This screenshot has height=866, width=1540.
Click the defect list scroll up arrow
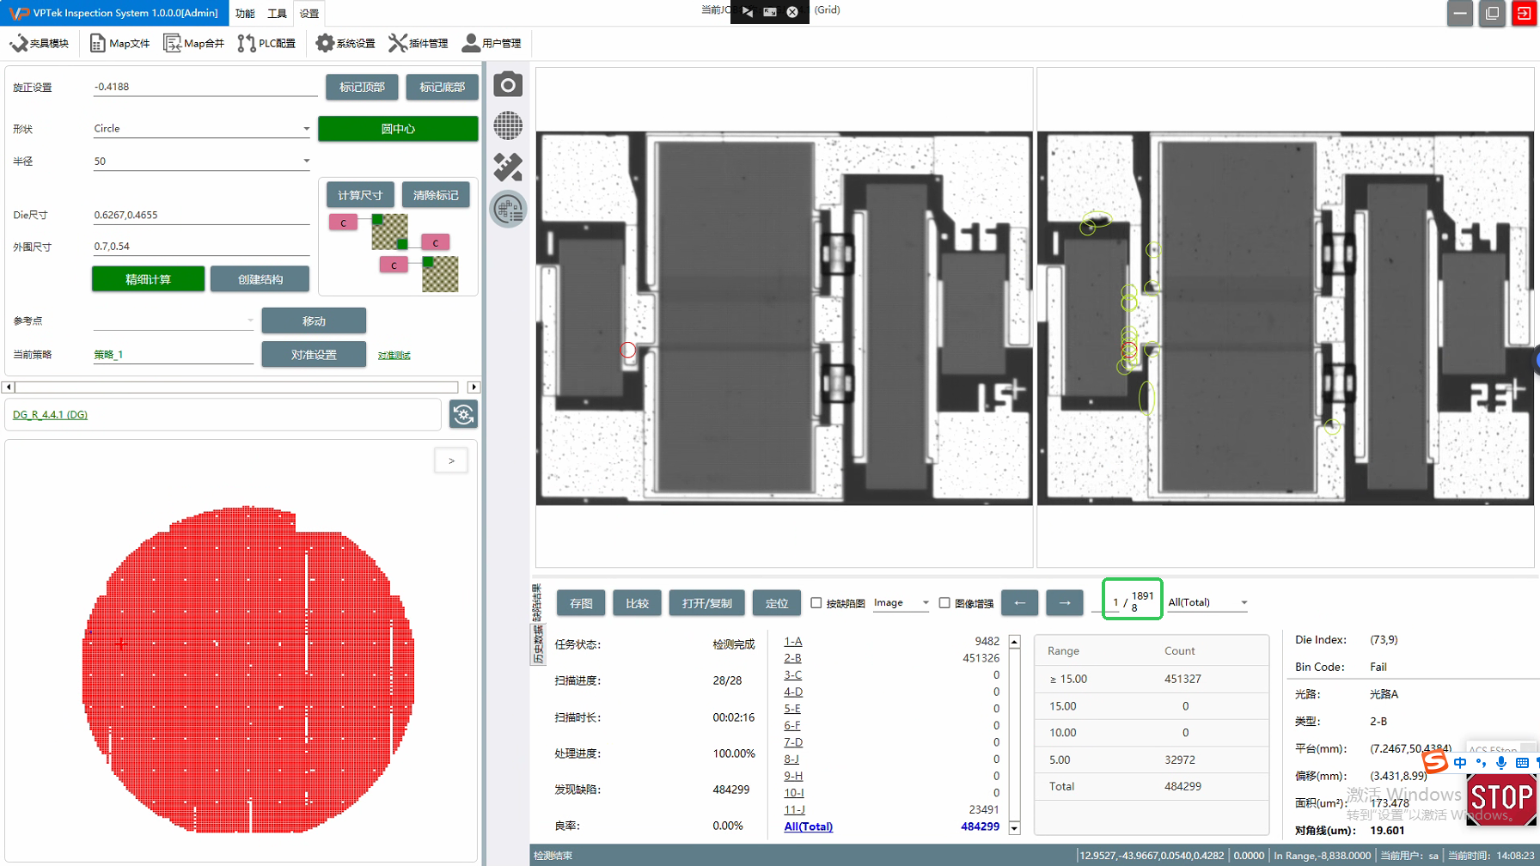tap(1015, 642)
